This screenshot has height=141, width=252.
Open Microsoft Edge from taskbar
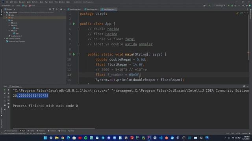pos(68,138)
